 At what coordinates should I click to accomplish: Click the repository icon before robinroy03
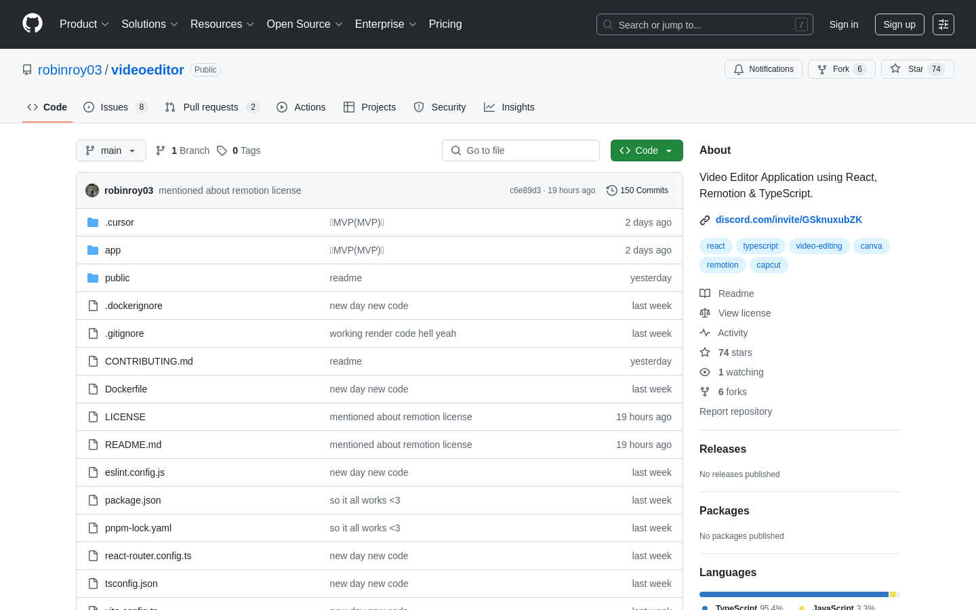pos(27,70)
